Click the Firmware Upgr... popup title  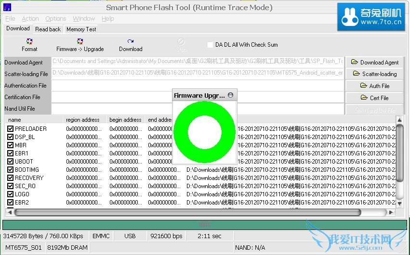click(199, 96)
